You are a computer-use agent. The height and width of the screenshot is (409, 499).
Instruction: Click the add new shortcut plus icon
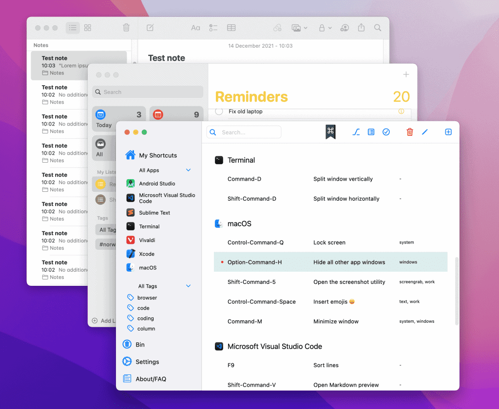point(448,132)
